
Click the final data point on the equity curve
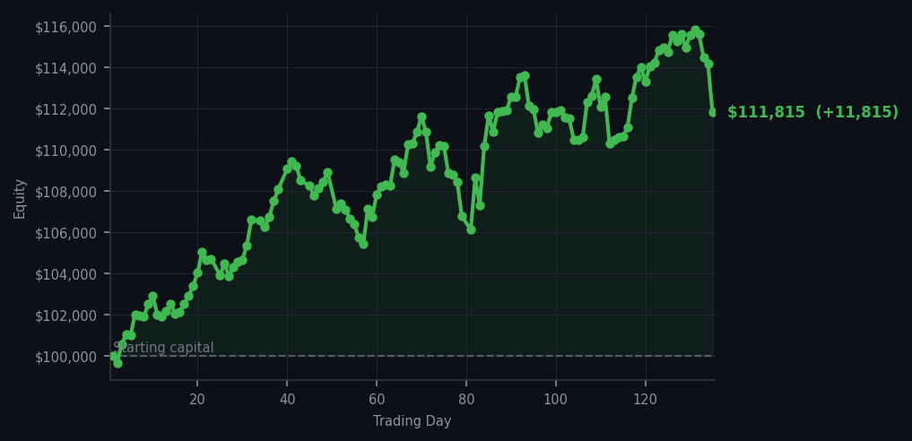pyautogui.click(x=713, y=112)
